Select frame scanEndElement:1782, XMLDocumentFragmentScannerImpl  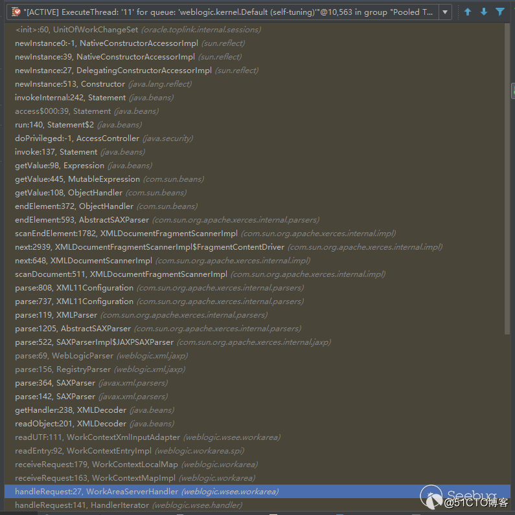click(x=257, y=234)
